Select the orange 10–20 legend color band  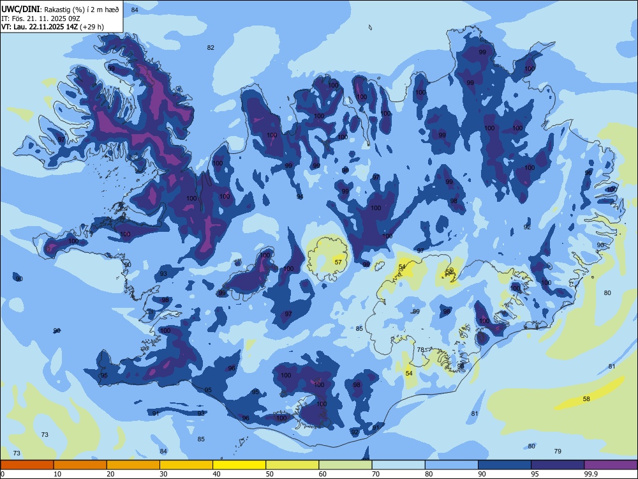[x=80, y=465]
